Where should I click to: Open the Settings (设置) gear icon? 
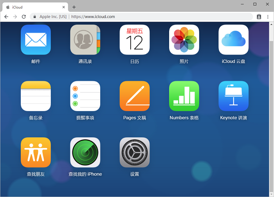tap(135, 153)
